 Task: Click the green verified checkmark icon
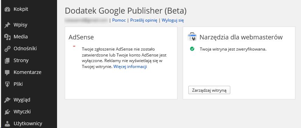[192, 49]
